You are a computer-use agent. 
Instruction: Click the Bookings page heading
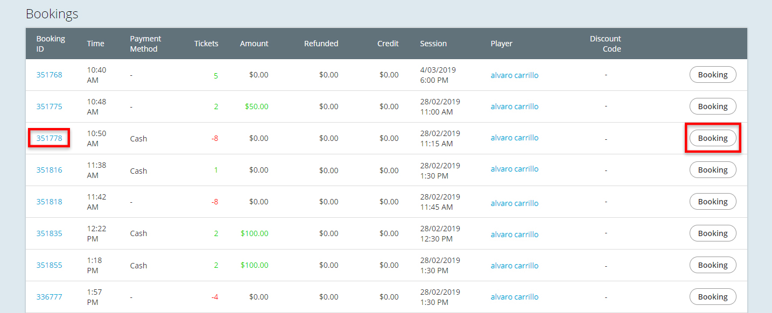[52, 14]
